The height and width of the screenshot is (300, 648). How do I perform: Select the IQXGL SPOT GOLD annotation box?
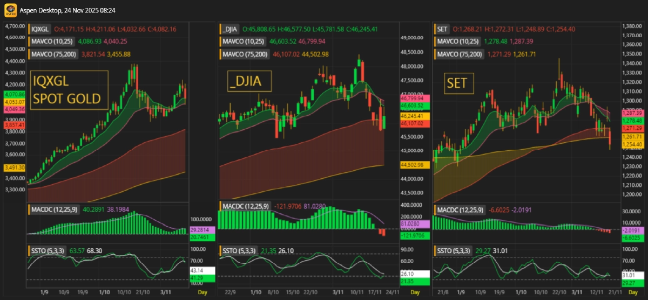point(69,90)
